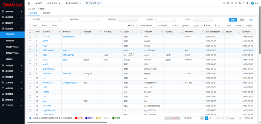261x124 pixels.
Task: Collapse the sidebar with the hamburger icon
Action: [x=29, y=3]
